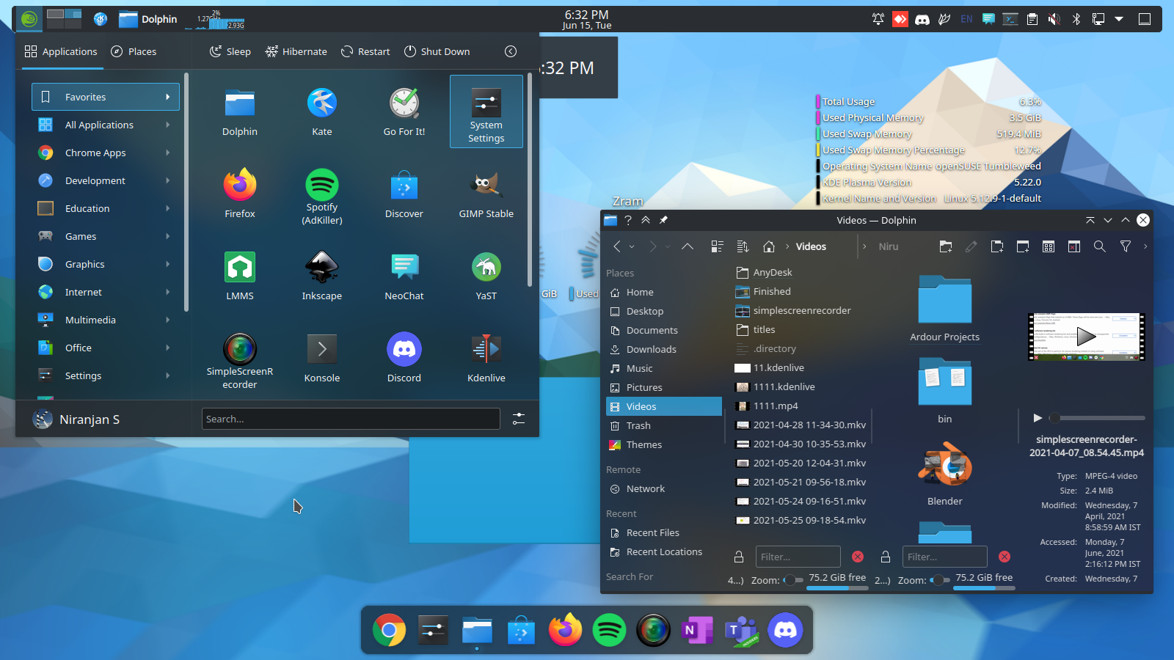Launch Kdenlive from the launcher favorites

tap(486, 359)
